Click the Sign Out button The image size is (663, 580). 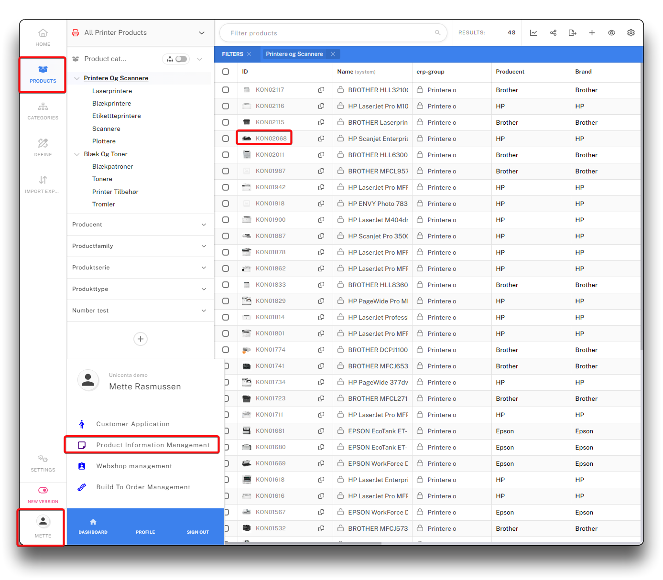coord(197,526)
